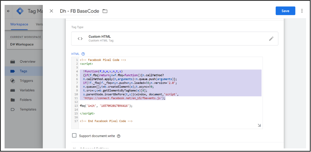Close the tag editor with the X icon

tap(51, 11)
